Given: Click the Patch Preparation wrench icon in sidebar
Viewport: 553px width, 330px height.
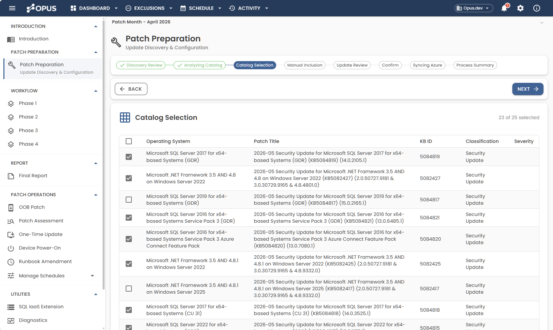Looking at the screenshot, I should pos(12,65).
